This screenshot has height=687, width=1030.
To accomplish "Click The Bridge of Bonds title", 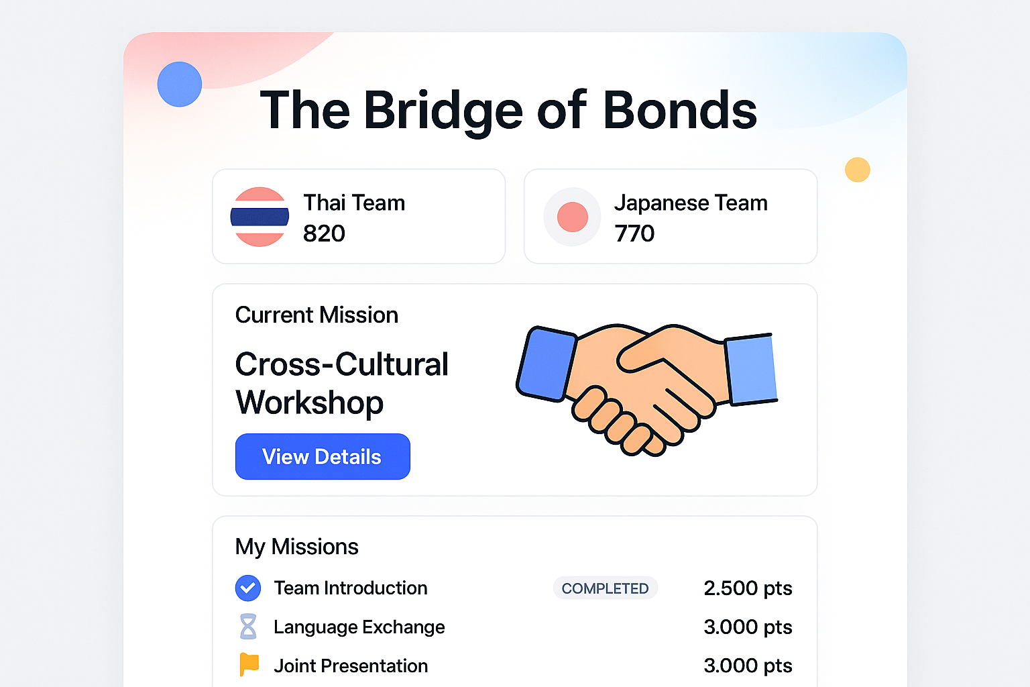I will pos(508,110).
